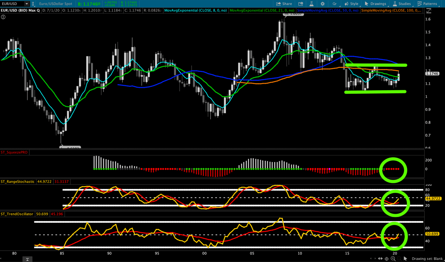
Task: Click the ST_SqueezePRO study label
Action: pos(14,152)
